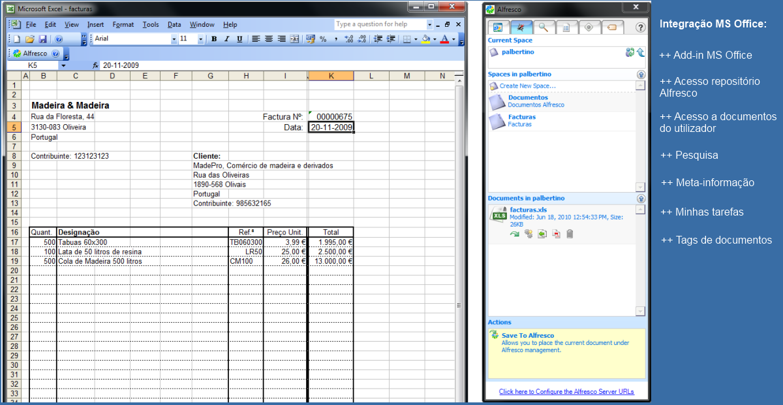The height and width of the screenshot is (405, 783).
Task: Increase decimal places
Action: click(349, 39)
